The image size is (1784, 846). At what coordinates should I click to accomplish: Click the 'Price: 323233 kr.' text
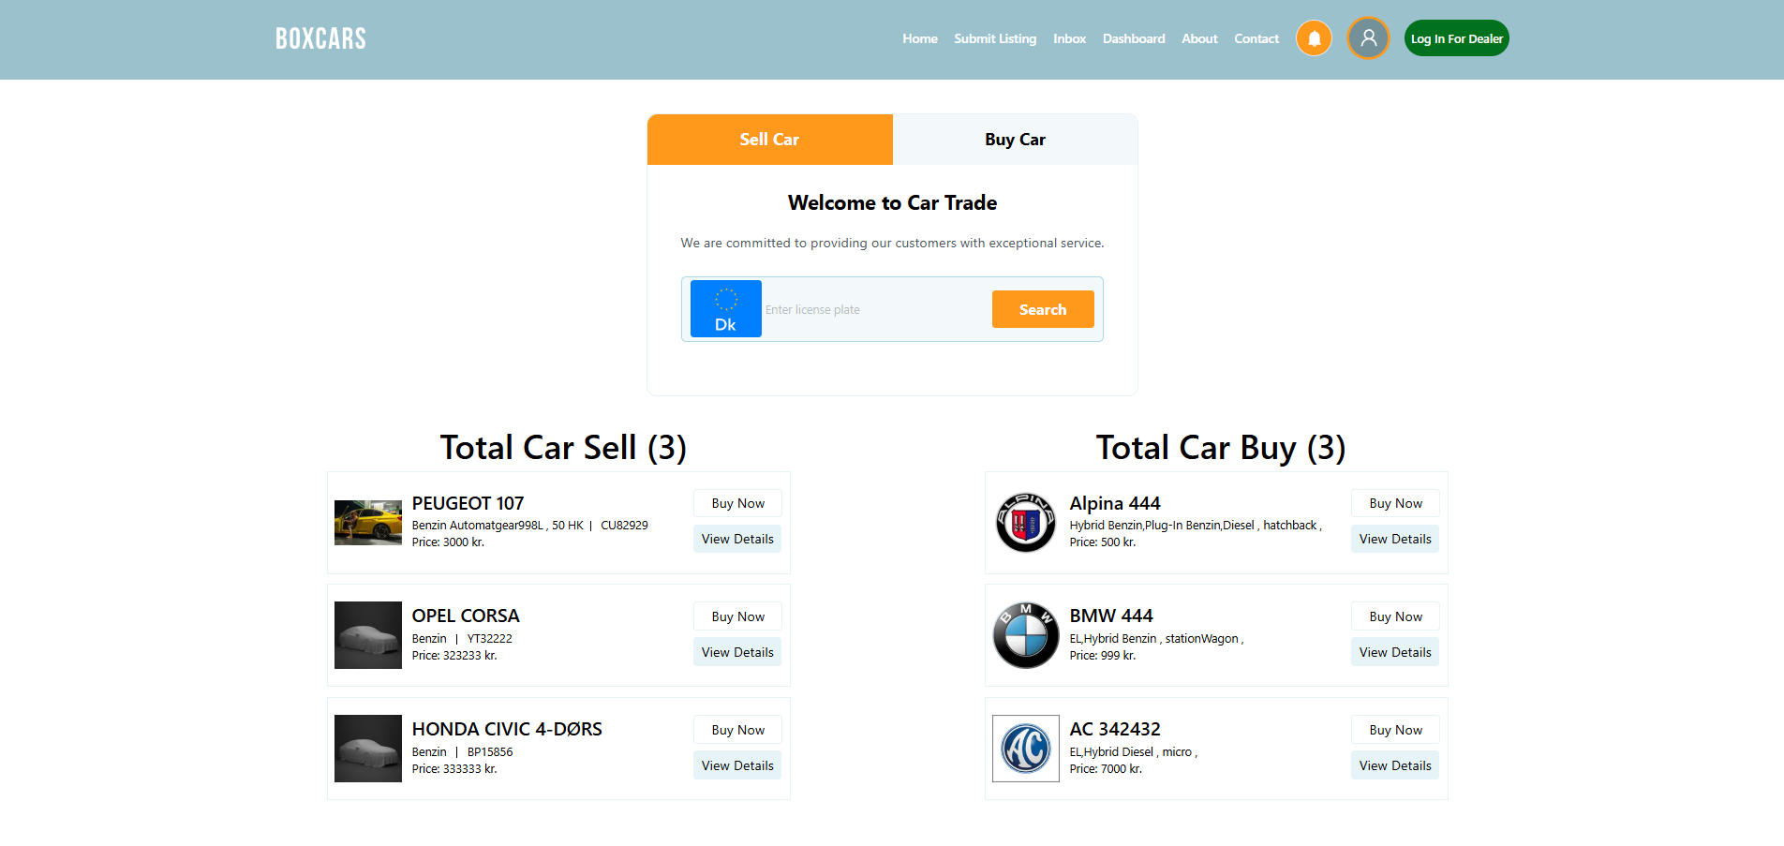point(454,656)
